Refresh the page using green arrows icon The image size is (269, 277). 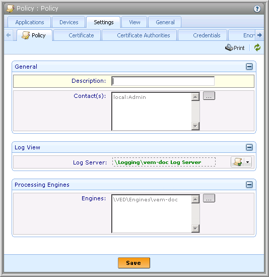click(257, 47)
